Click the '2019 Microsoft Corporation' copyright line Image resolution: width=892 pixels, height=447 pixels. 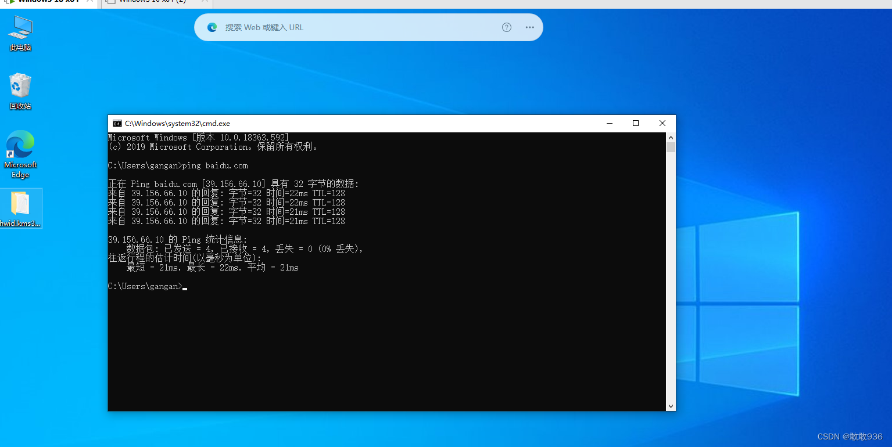coord(213,147)
